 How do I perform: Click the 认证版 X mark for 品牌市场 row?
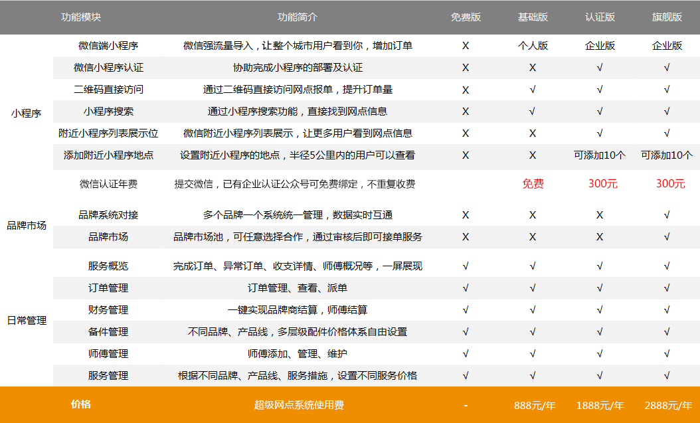(x=600, y=237)
